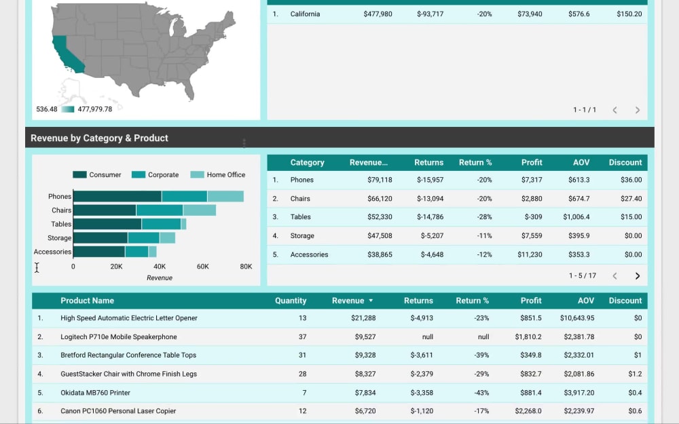Click the next page chevron in the California table
The image size is (679, 424).
coord(637,109)
